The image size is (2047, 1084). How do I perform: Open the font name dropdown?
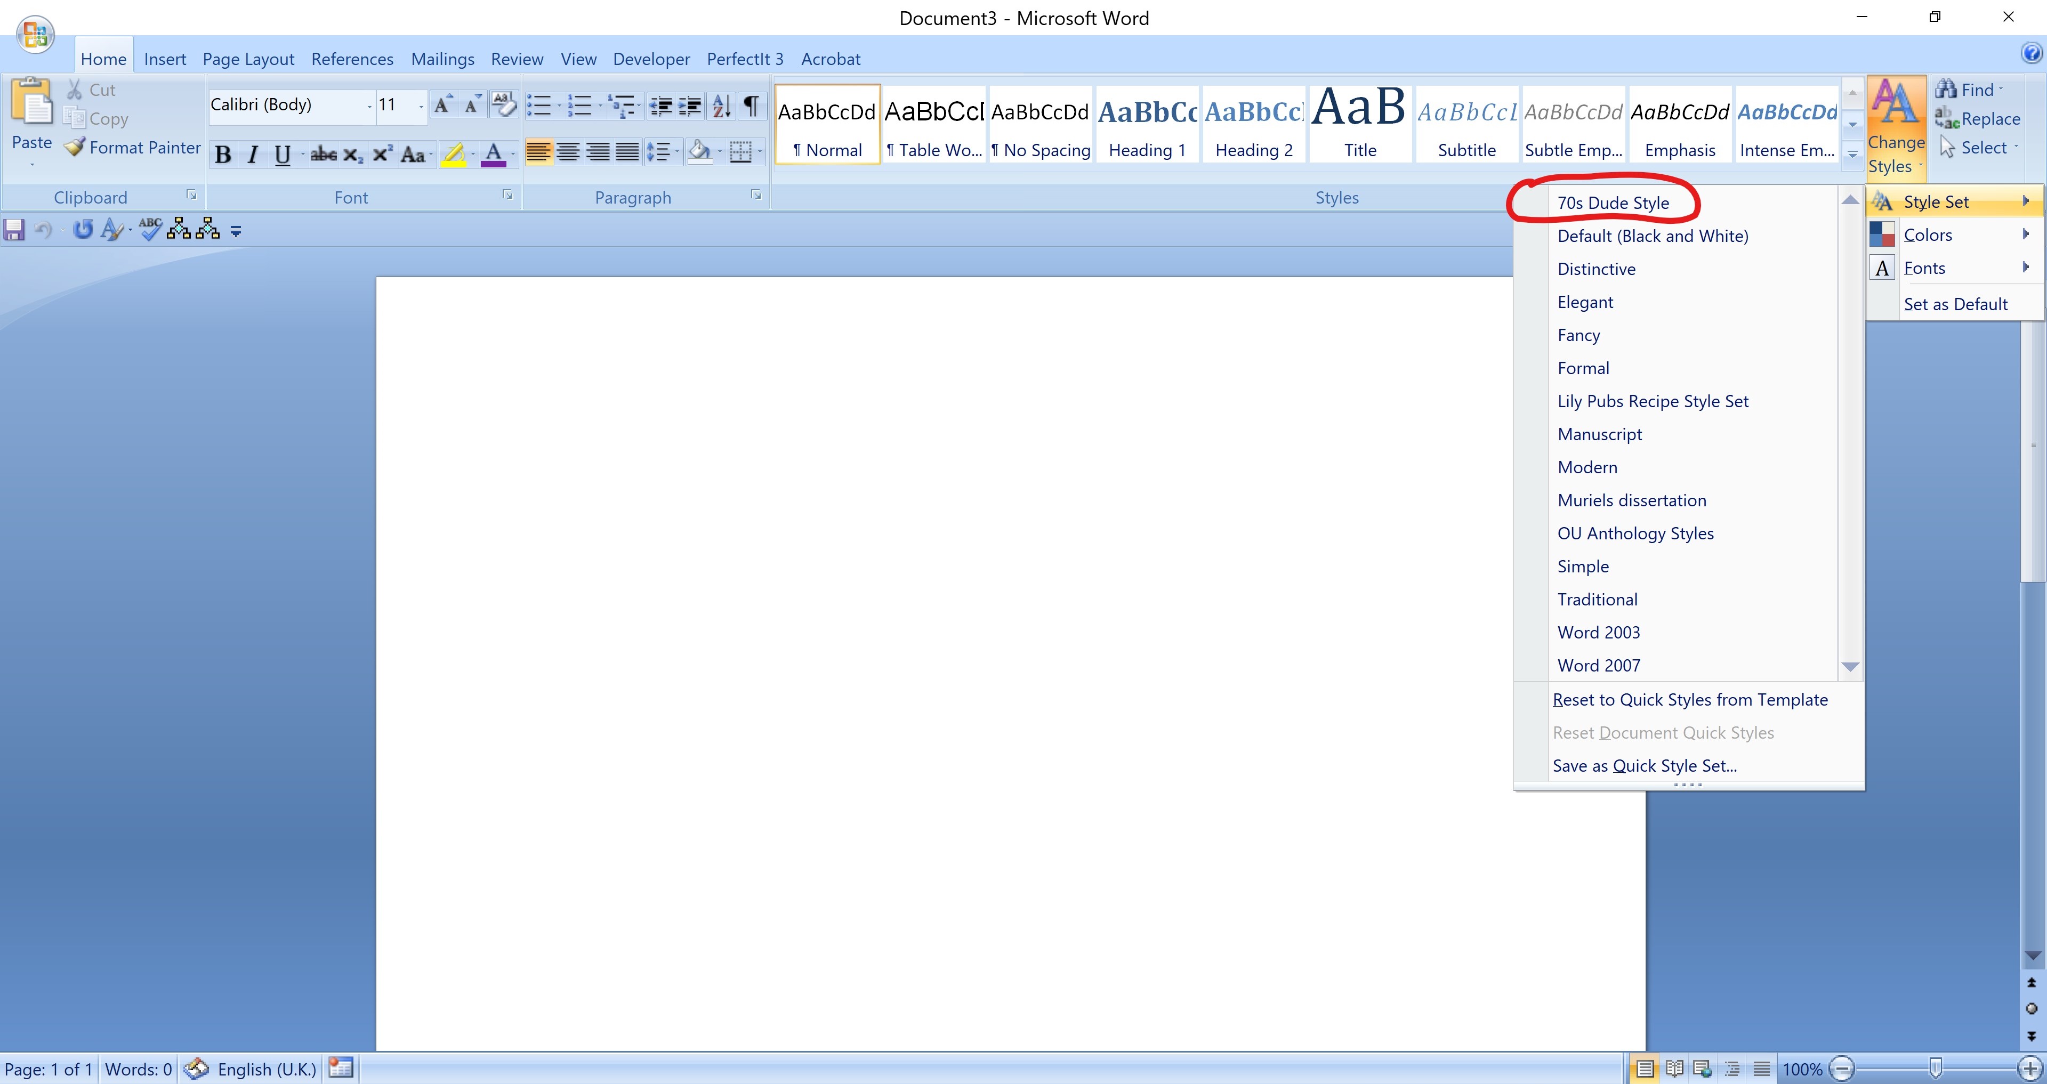(369, 106)
